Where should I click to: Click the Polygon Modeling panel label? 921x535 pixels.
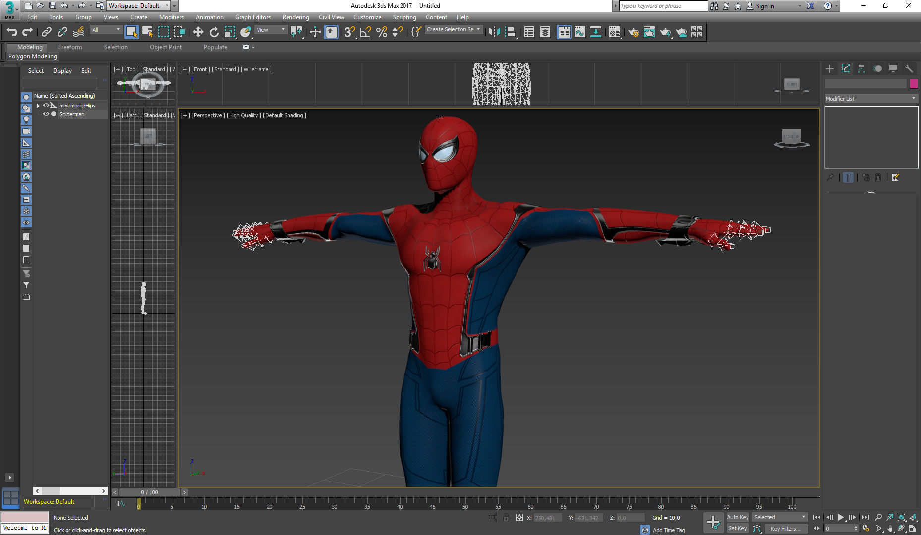[x=33, y=56]
